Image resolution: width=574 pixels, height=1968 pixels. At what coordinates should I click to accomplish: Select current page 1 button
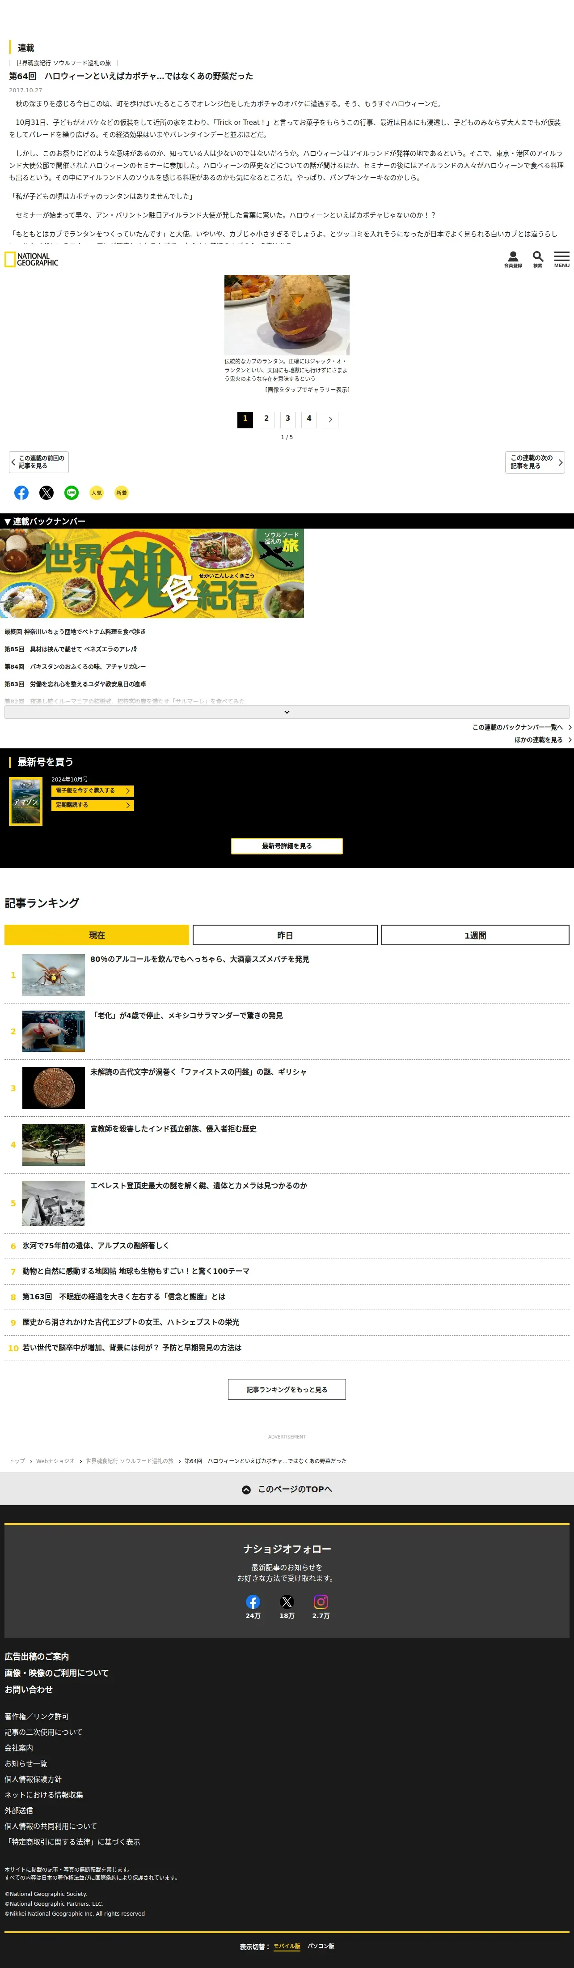[x=245, y=419]
